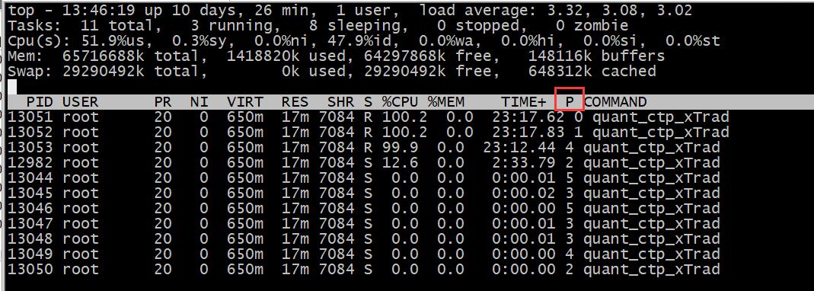
Task: Click the PID column header
Action: point(40,102)
